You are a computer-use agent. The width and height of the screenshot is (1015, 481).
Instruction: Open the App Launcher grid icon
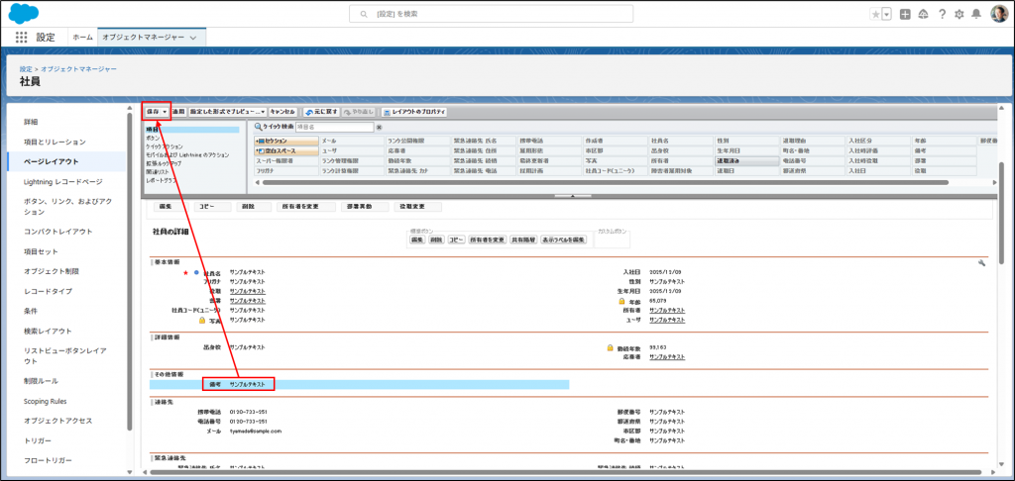[x=21, y=37]
